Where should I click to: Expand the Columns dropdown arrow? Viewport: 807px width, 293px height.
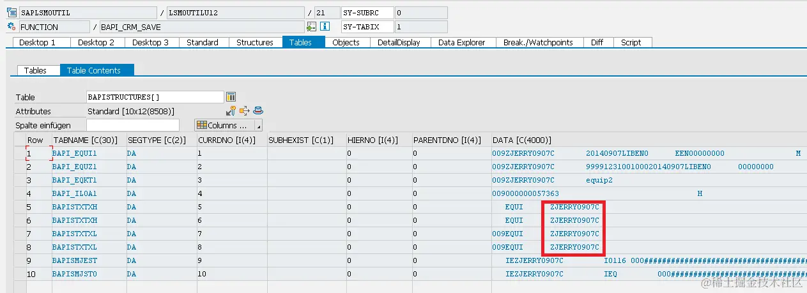[x=258, y=126]
